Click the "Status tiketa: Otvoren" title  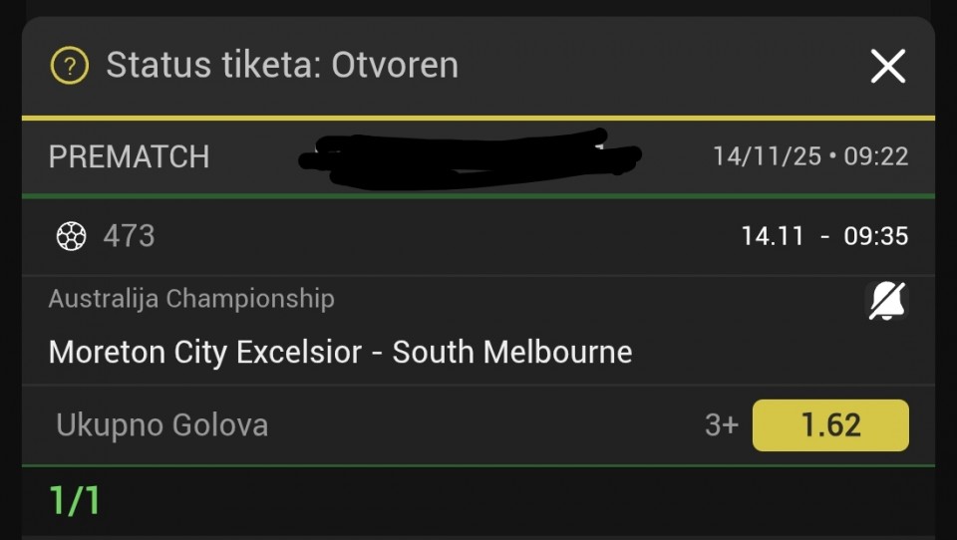click(x=282, y=66)
